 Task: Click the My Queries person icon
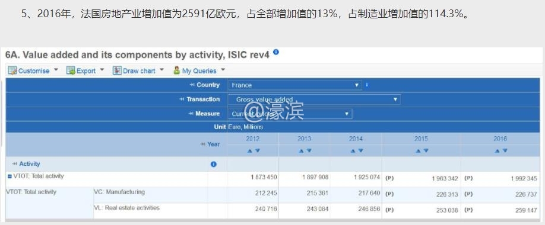[x=176, y=70]
